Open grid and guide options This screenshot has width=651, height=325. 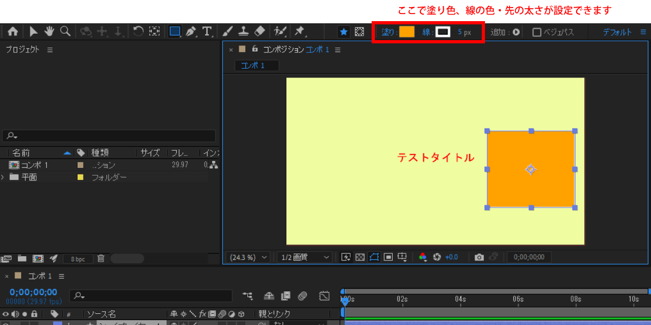(x=402, y=257)
